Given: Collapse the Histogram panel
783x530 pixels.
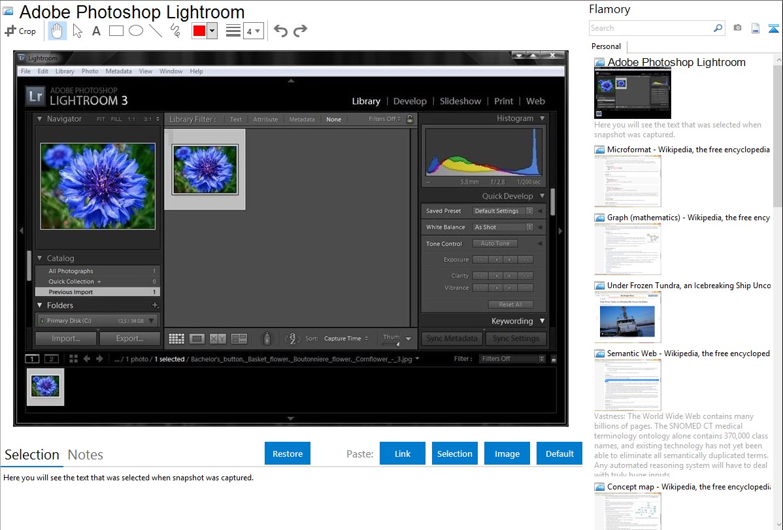Looking at the screenshot, I should [542, 118].
